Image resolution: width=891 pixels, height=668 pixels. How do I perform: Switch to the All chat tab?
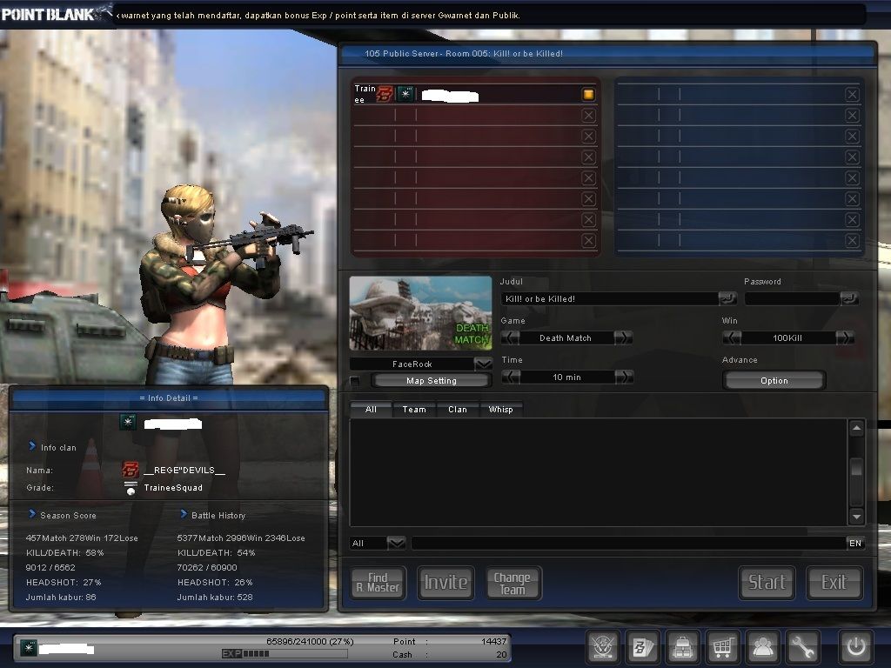tap(371, 410)
